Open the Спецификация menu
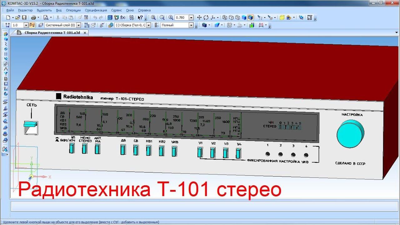Viewport: 400px width, 225px height. pyautogui.click(x=96, y=10)
